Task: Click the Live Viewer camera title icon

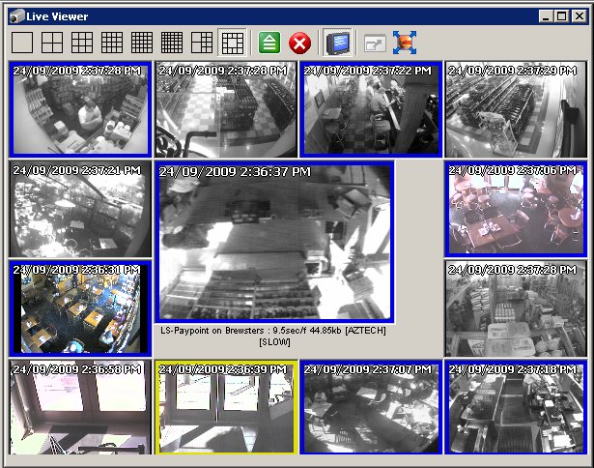Action: pyautogui.click(x=15, y=16)
